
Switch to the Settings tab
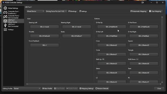click(x=83, y=11)
